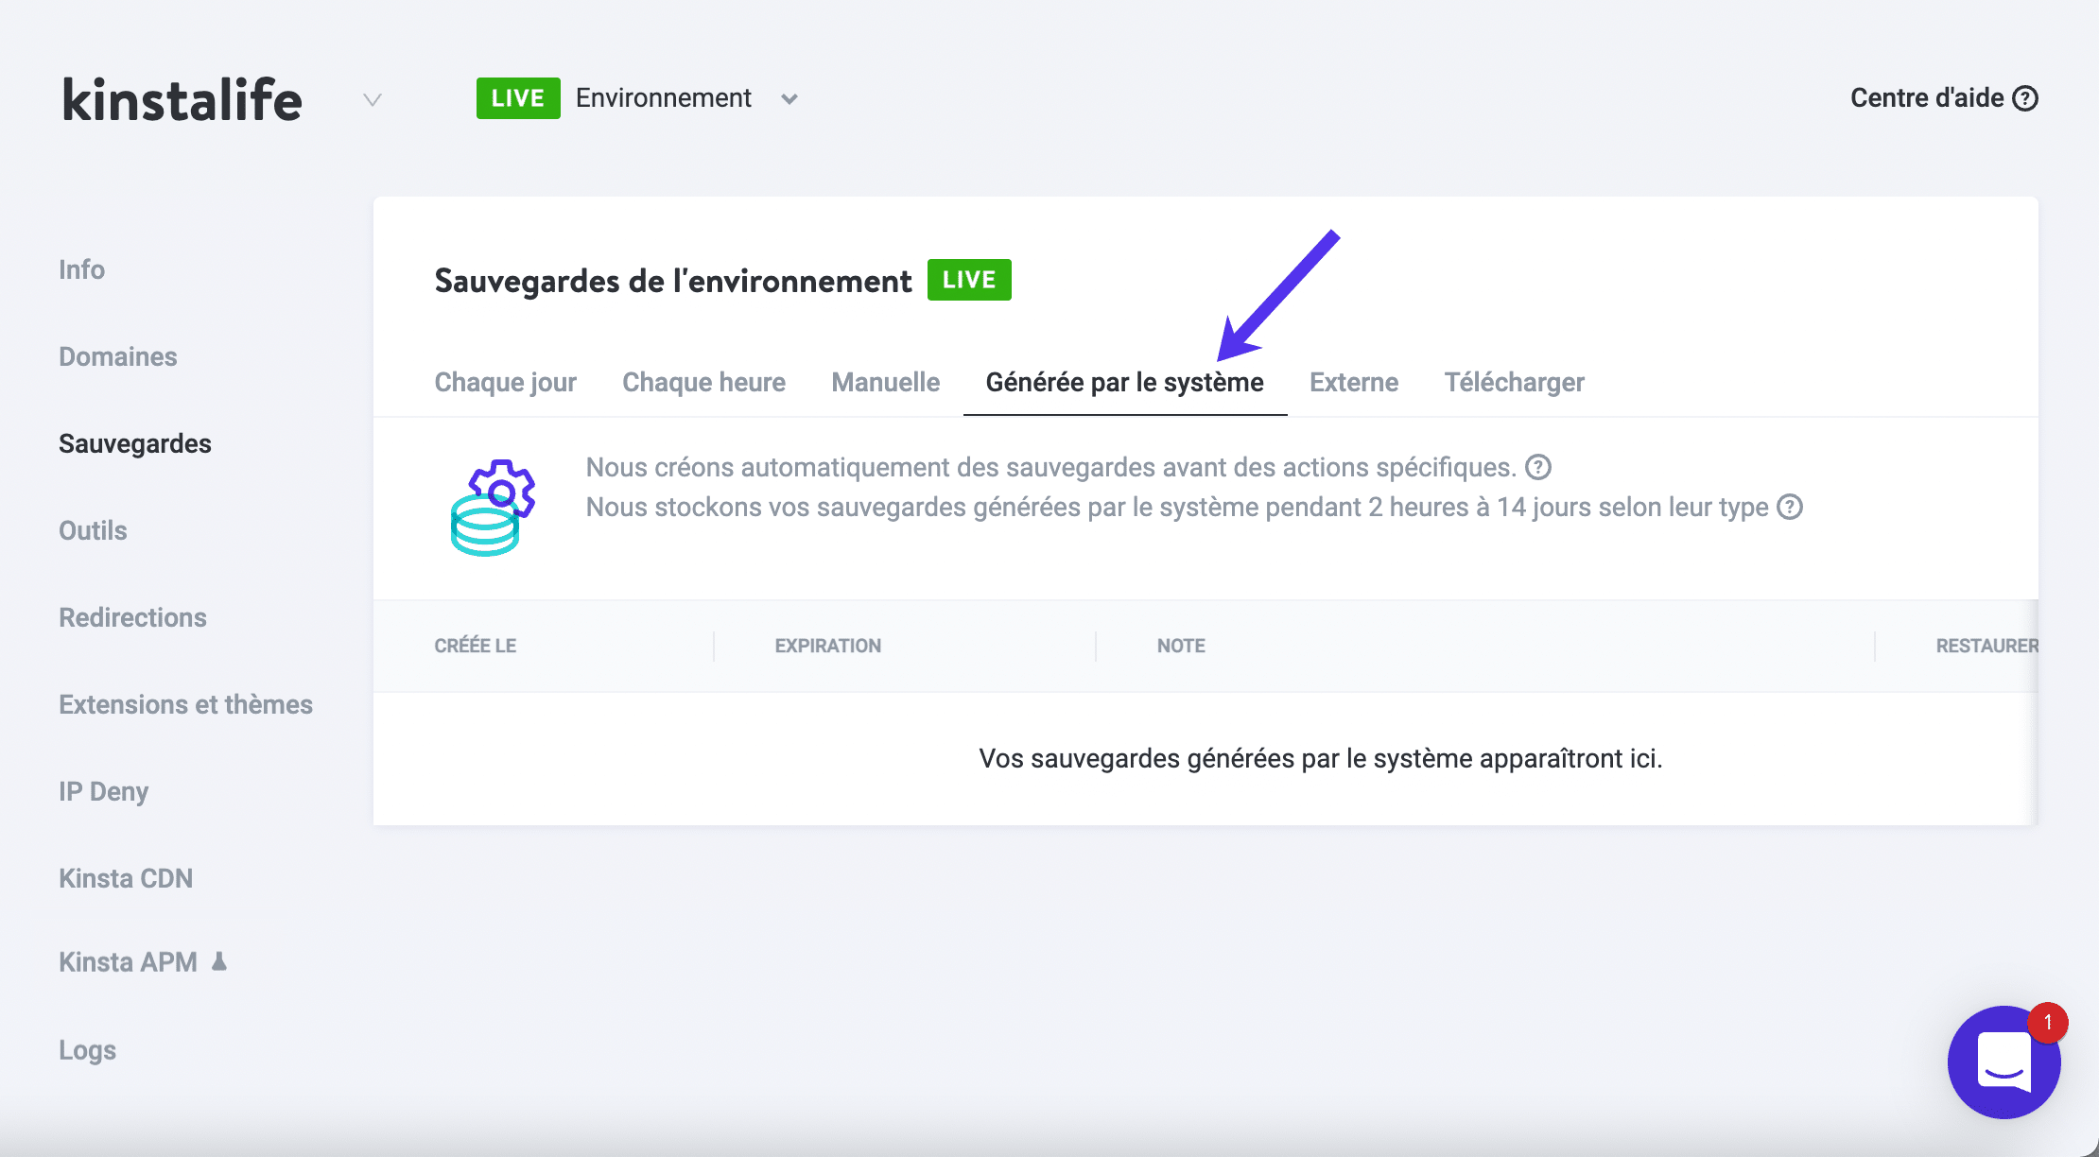Click the help icon about backup storage duration
Viewport: 2099px width, 1157px height.
[x=1790, y=508]
